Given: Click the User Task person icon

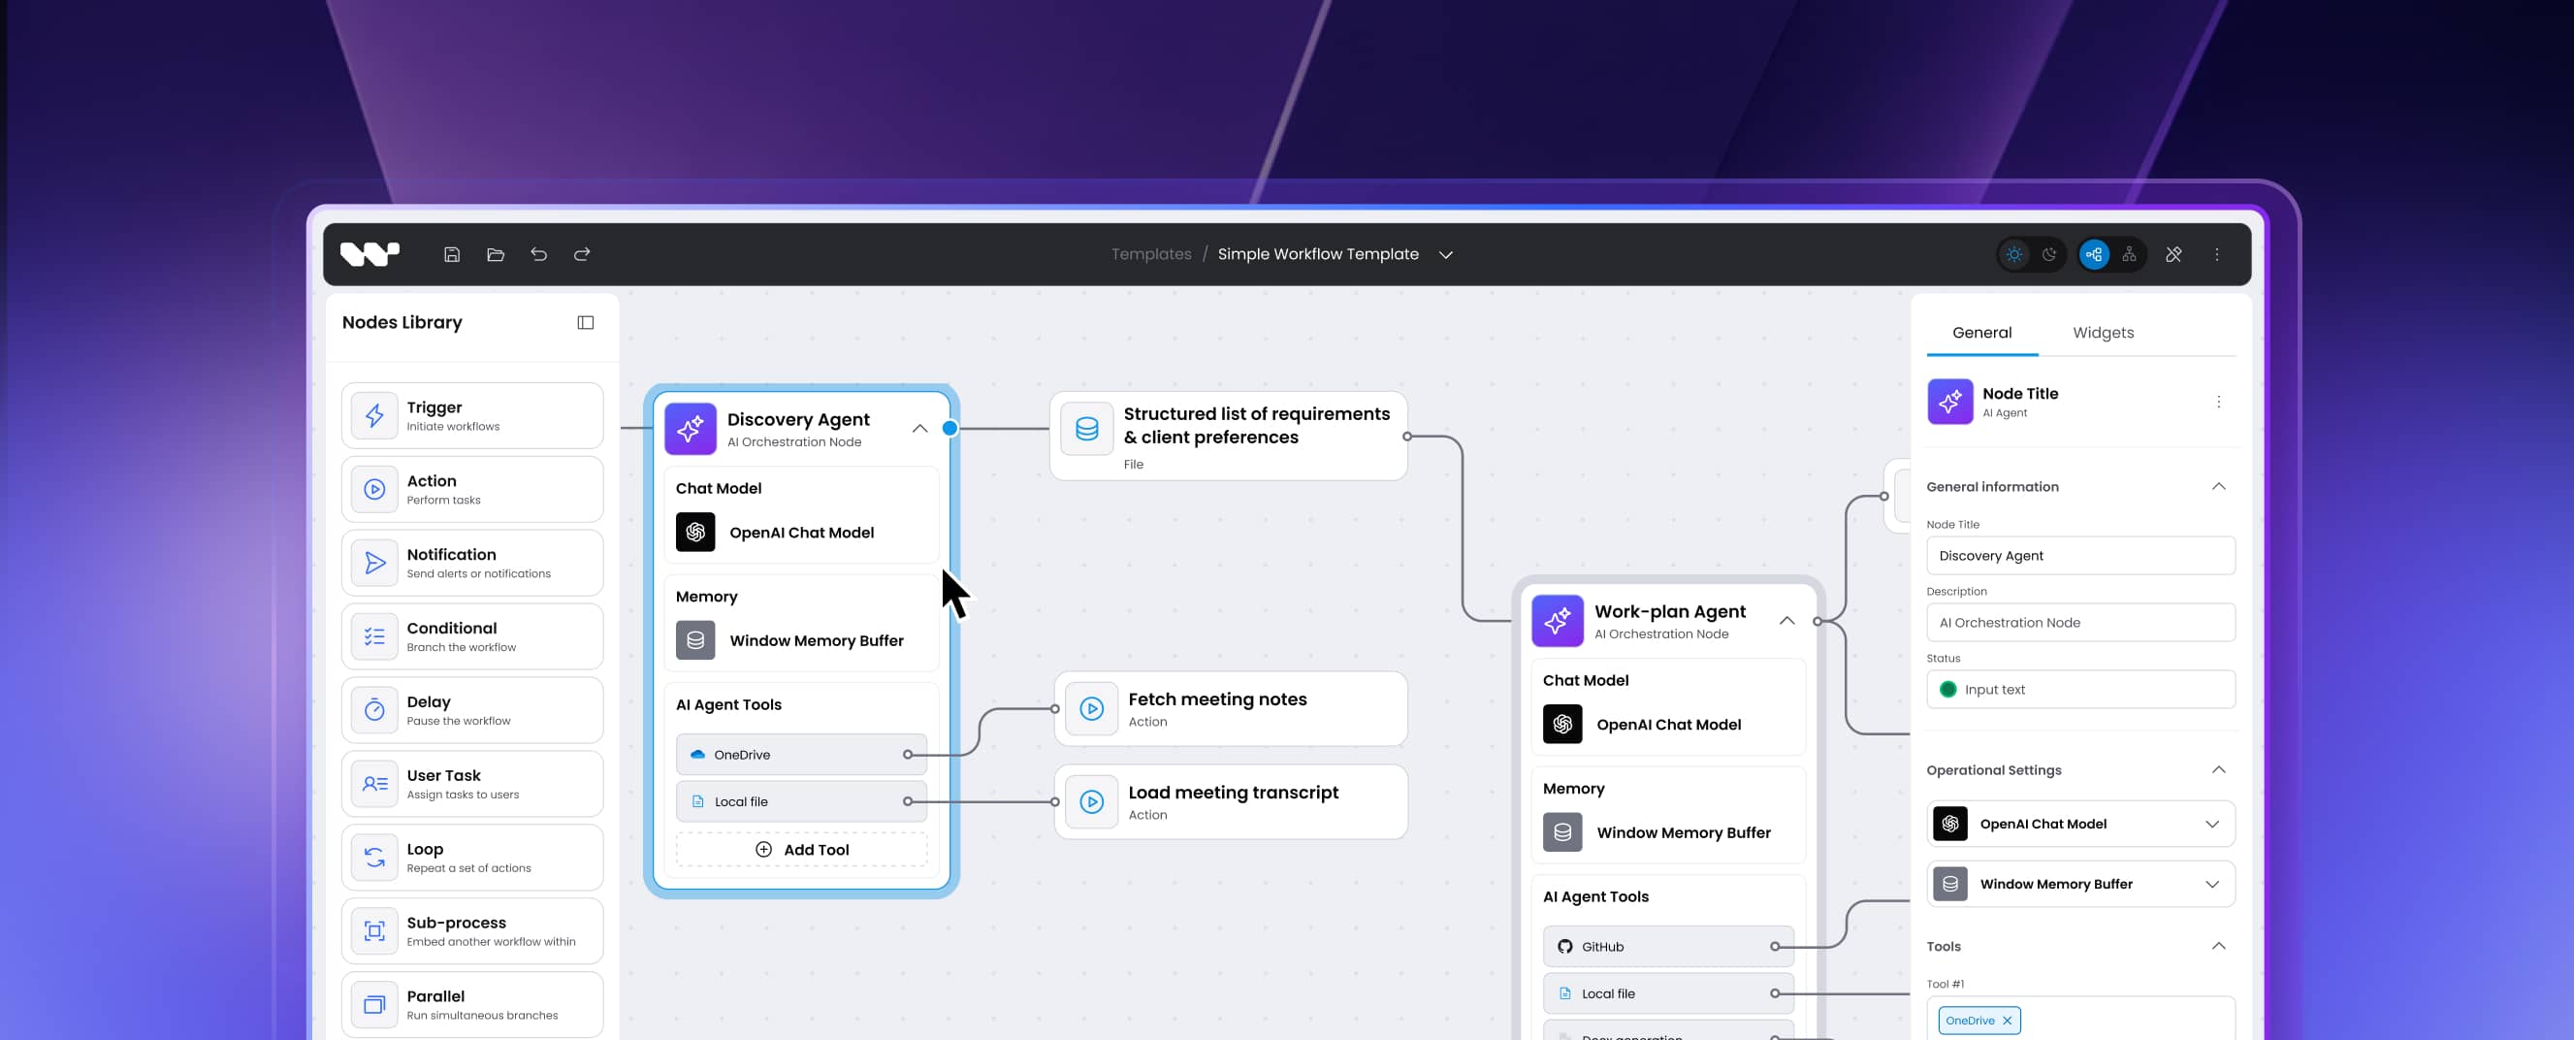Looking at the screenshot, I should click(x=373, y=783).
